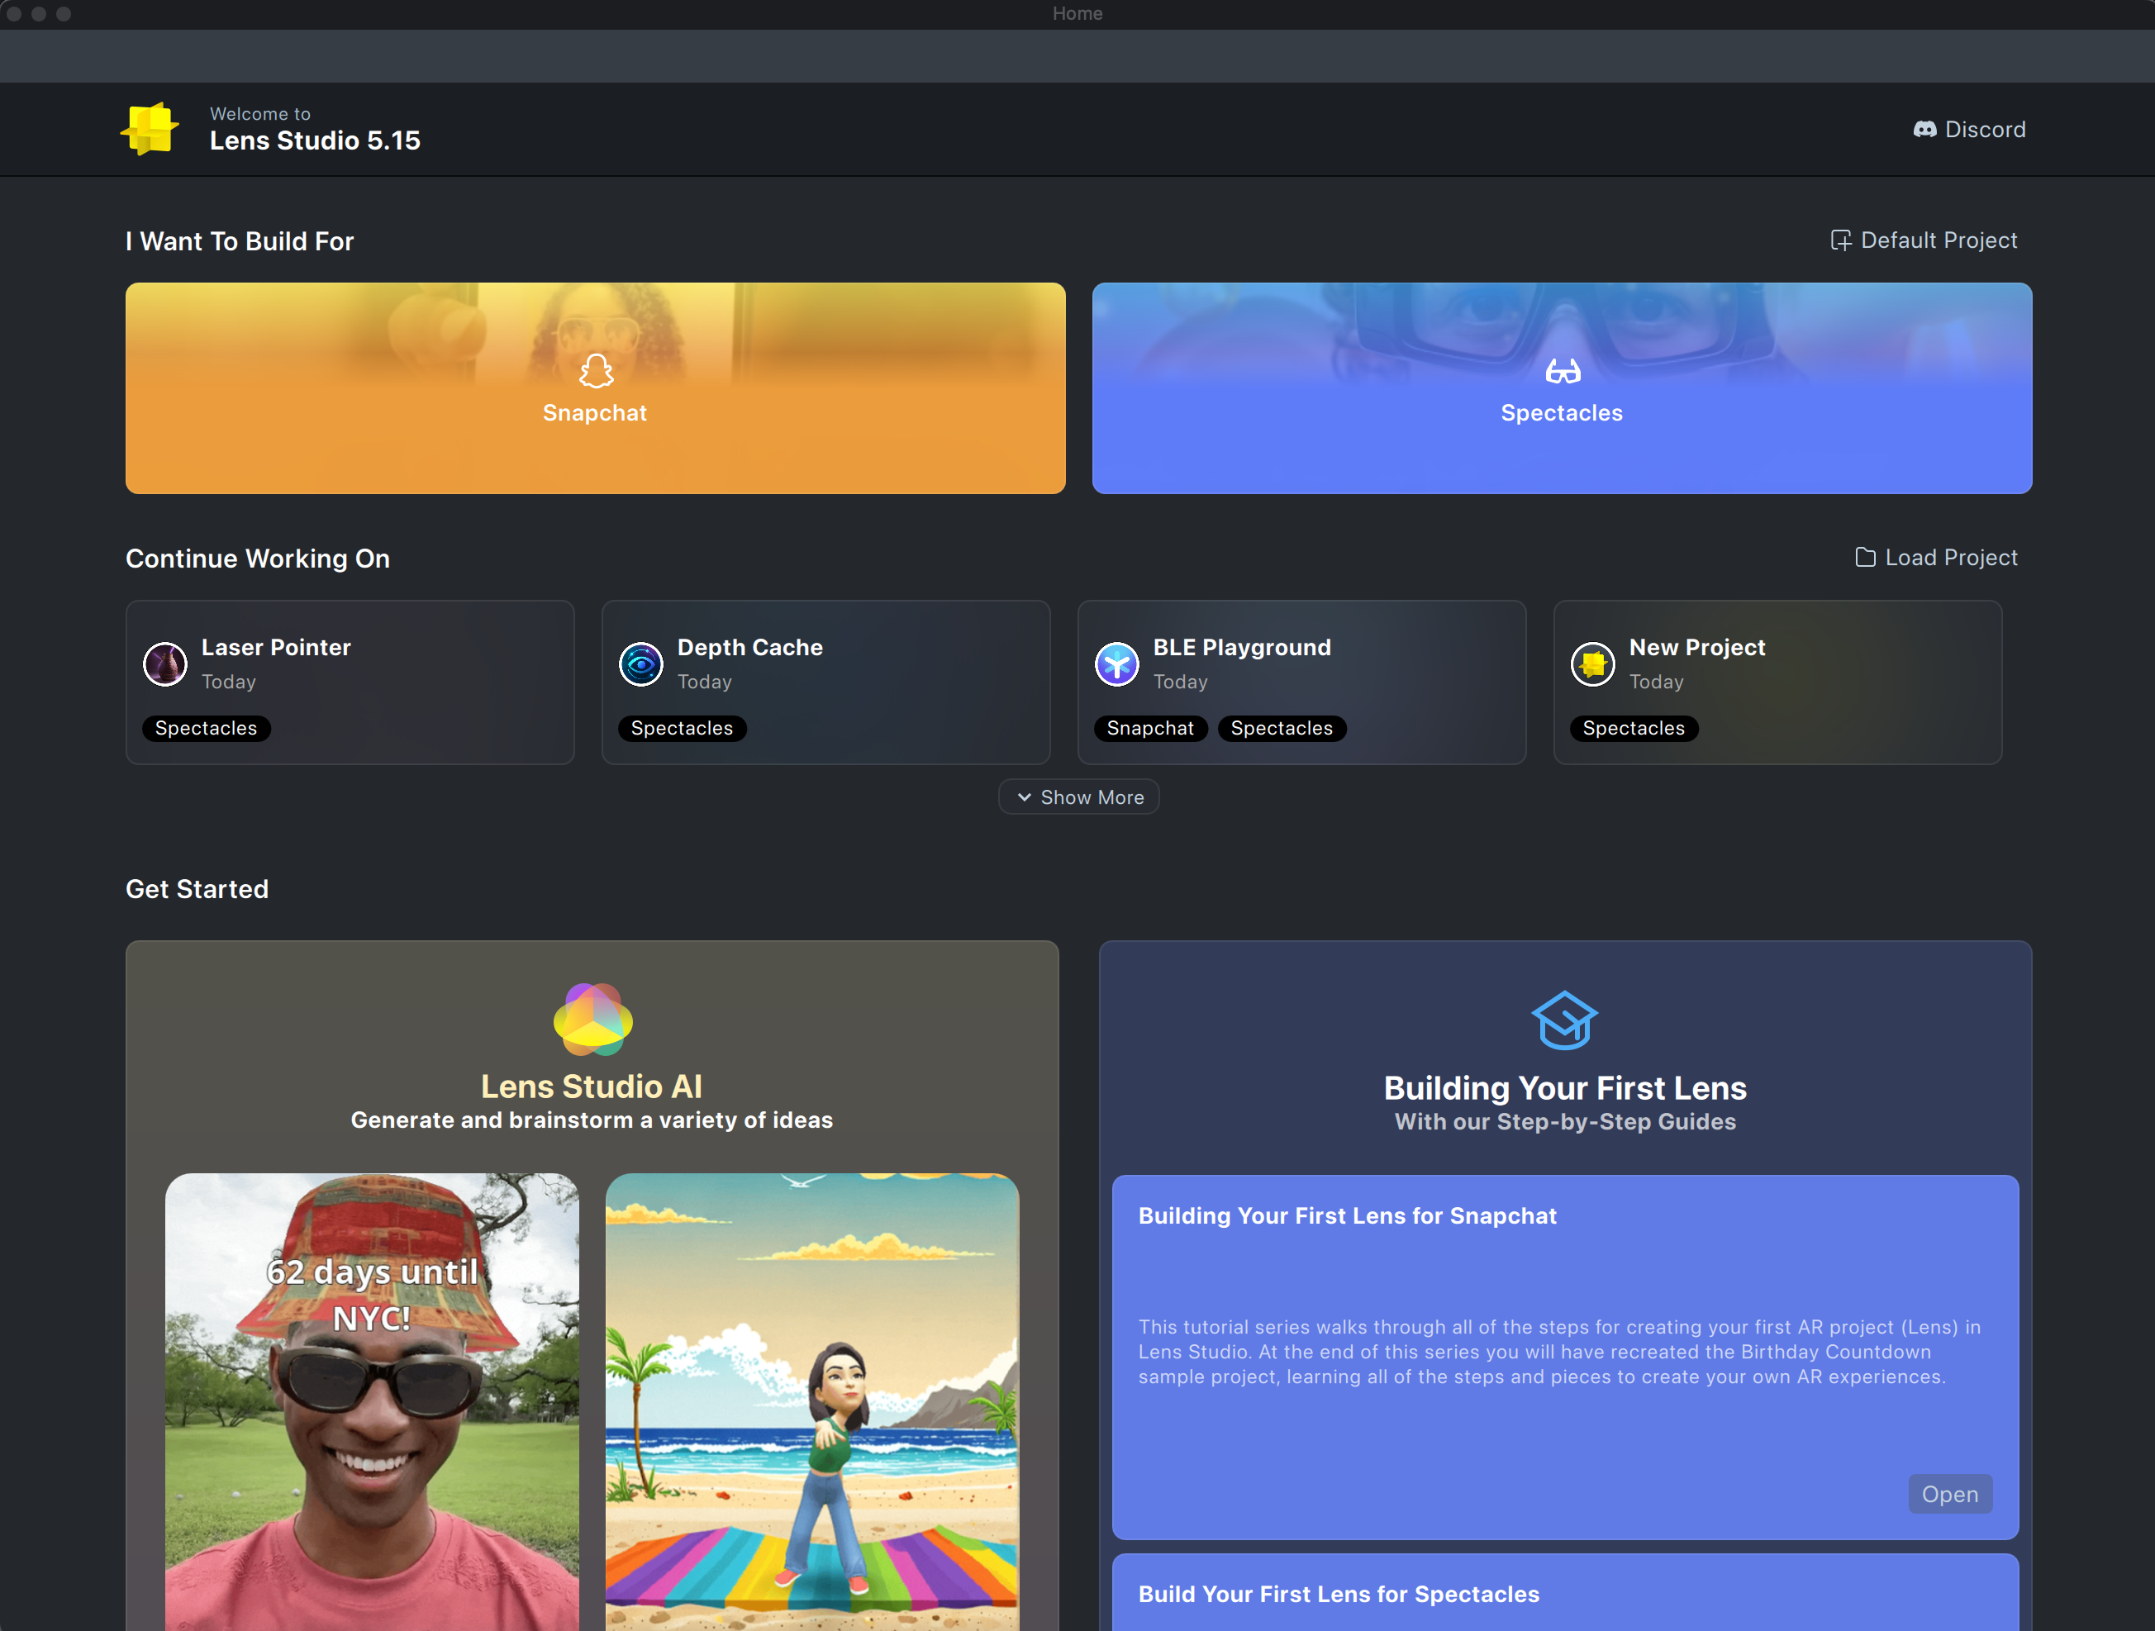The width and height of the screenshot is (2155, 1631).
Task: Click the New Project yellow icon
Action: click(1593, 664)
